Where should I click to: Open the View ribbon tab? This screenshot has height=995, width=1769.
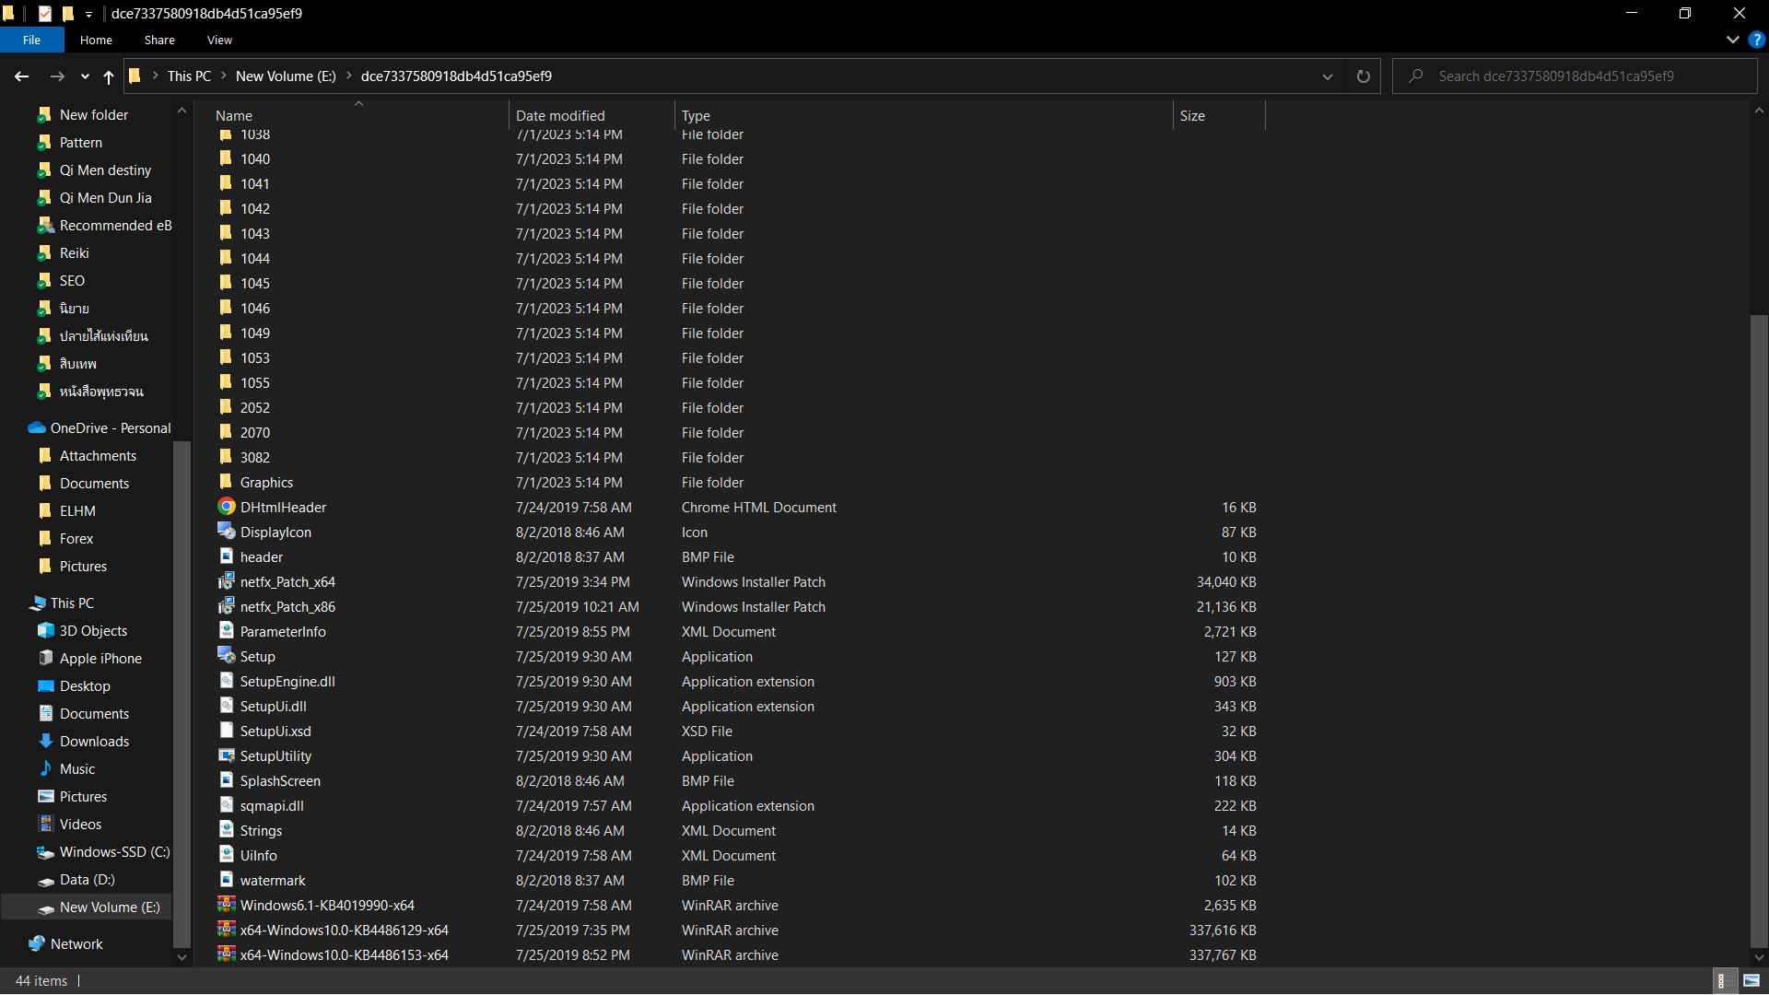[219, 40]
